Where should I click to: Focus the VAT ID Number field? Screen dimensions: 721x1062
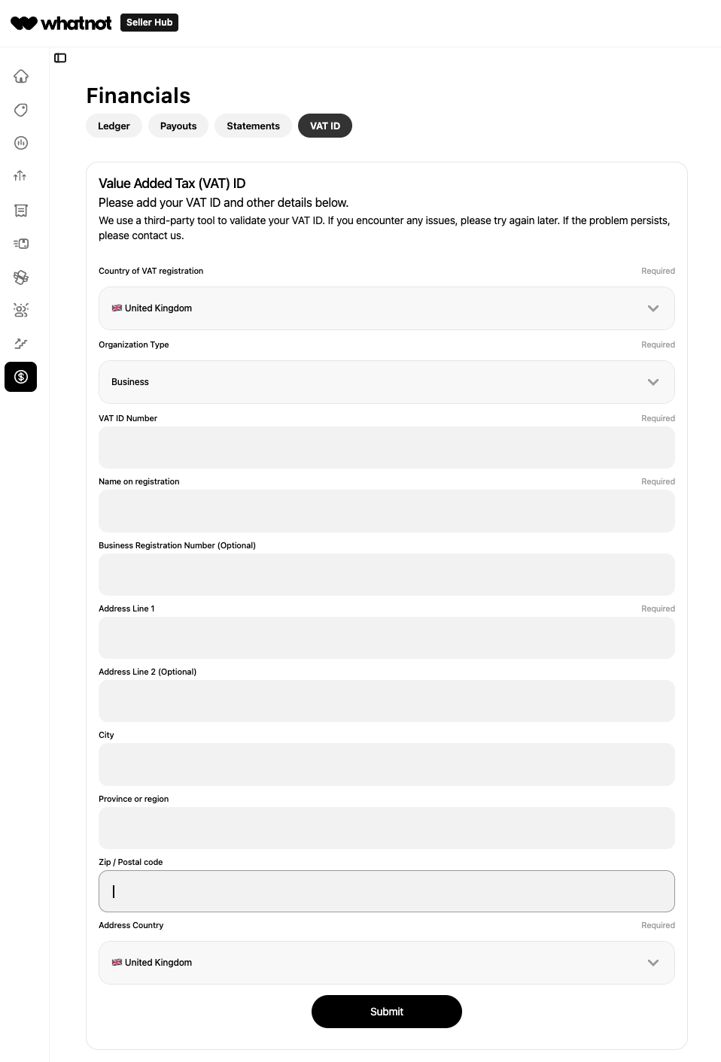(386, 448)
